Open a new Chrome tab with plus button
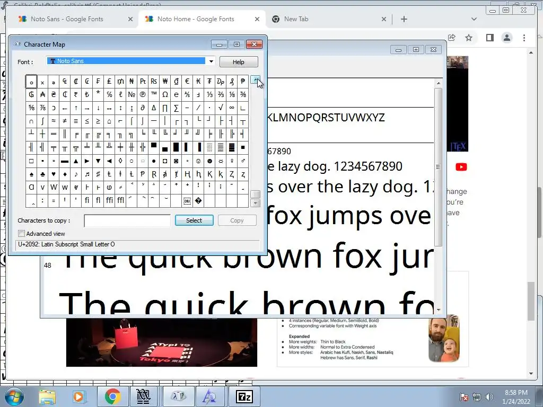This screenshot has height=407, width=543. (404, 19)
